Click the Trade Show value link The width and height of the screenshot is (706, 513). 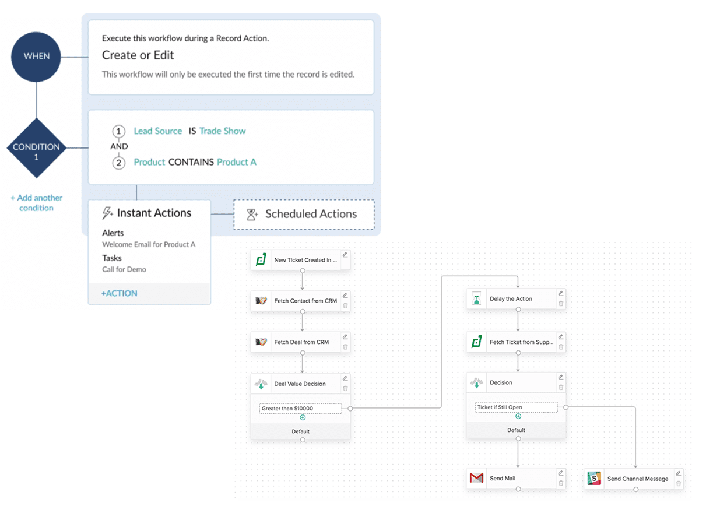(223, 131)
